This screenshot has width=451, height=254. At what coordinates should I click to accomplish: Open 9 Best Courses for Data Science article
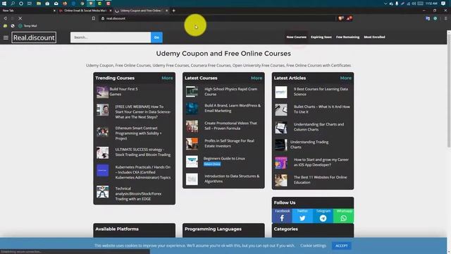click(321, 92)
